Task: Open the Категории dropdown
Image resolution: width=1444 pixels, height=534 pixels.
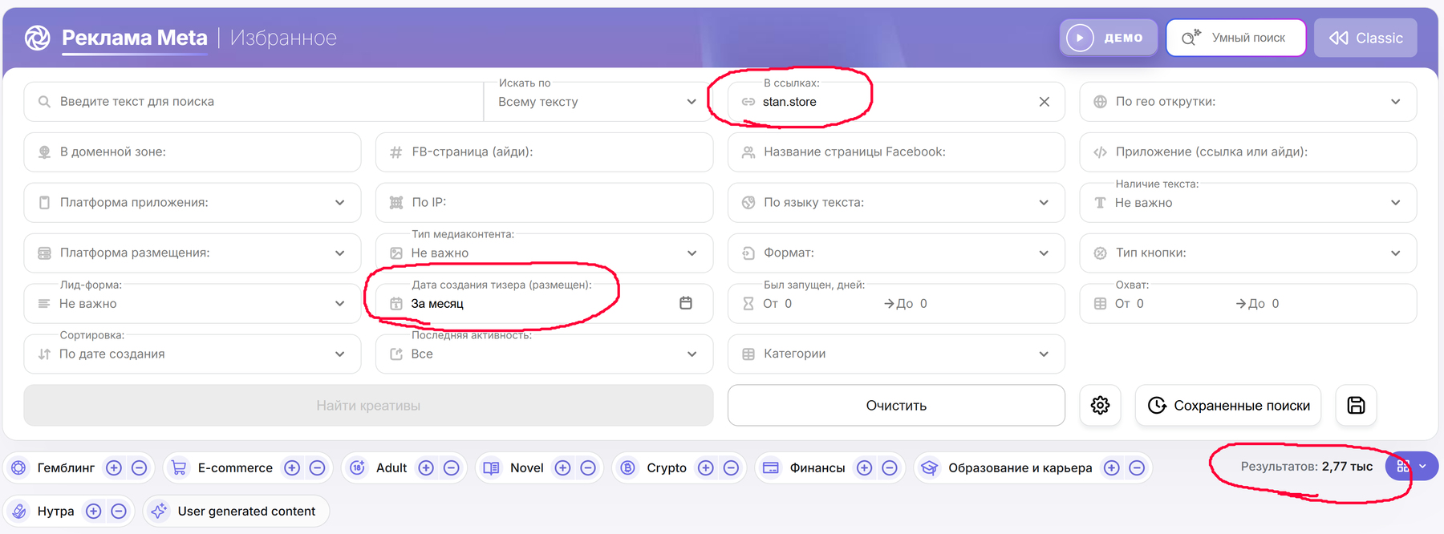Action: click(896, 354)
